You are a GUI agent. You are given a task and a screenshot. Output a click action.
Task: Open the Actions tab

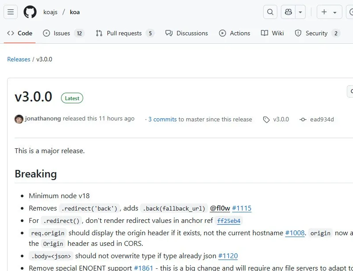point(234,33)
